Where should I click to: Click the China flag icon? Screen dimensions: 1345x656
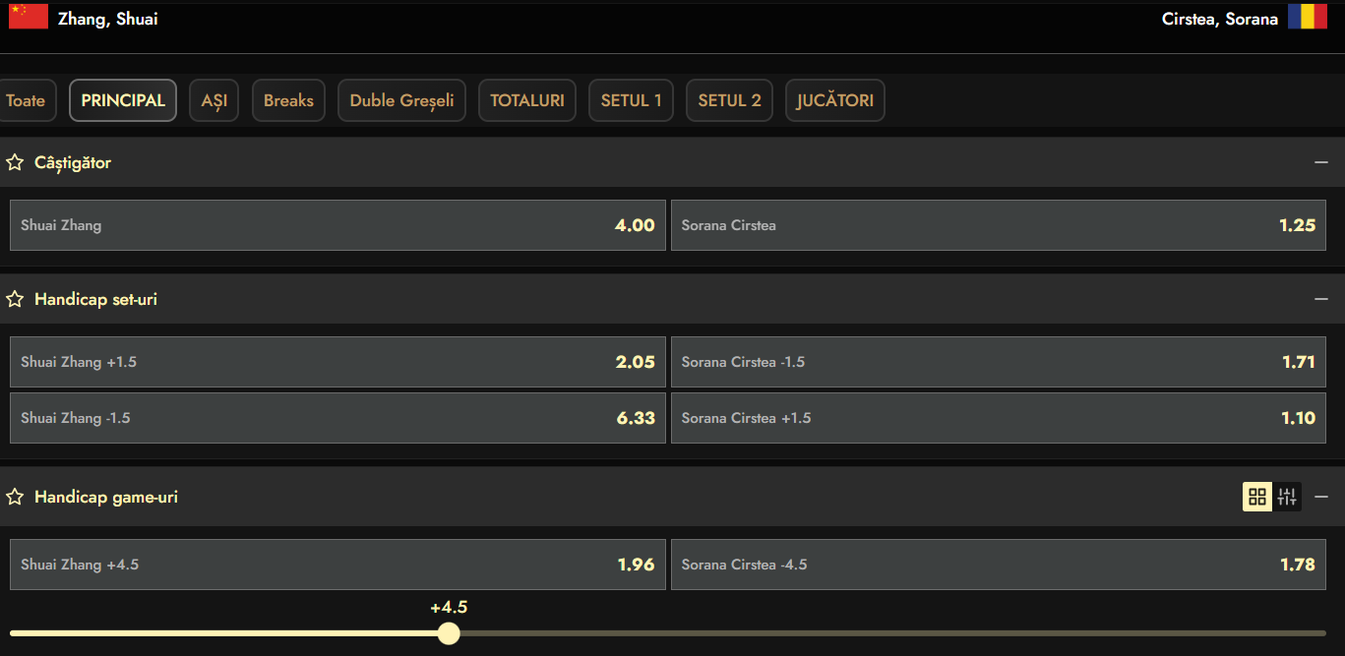coord(29,17)
